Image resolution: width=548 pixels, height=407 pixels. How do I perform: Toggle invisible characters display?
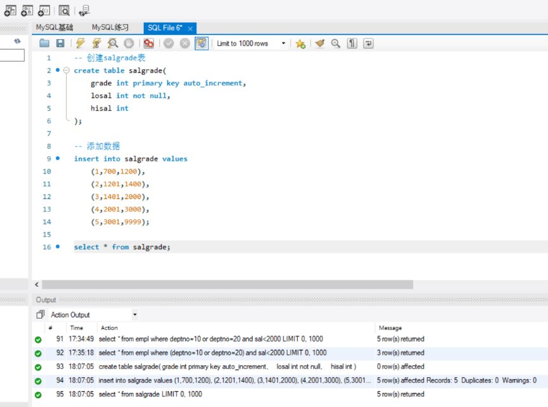click(x=352, y=43)
